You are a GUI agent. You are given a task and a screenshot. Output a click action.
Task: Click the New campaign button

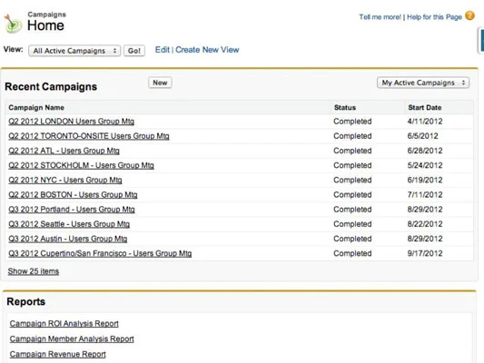(x=160, y=83)
